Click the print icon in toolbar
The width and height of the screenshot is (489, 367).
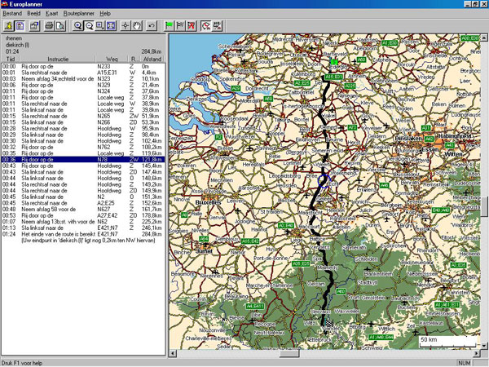coord(48,26)
